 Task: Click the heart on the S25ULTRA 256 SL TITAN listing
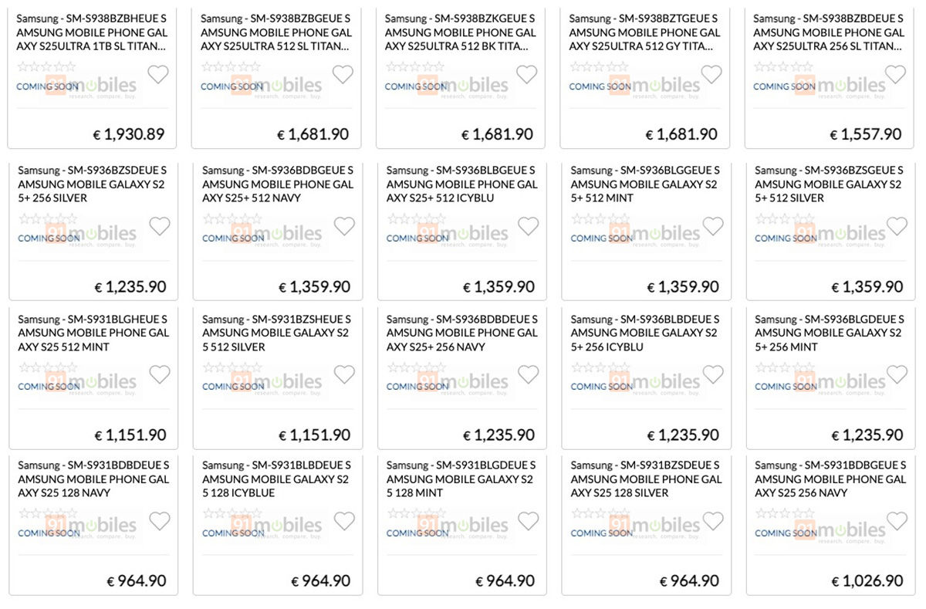pyautogui.click(x=895, y=74)
